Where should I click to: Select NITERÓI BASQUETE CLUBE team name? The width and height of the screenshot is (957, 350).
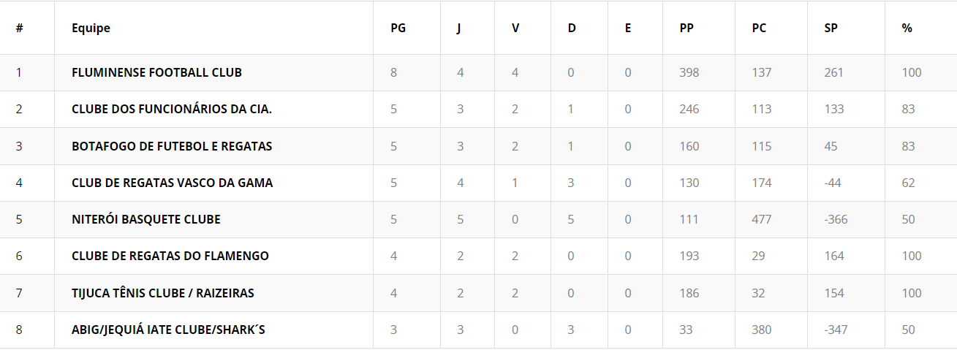(146, 219)
